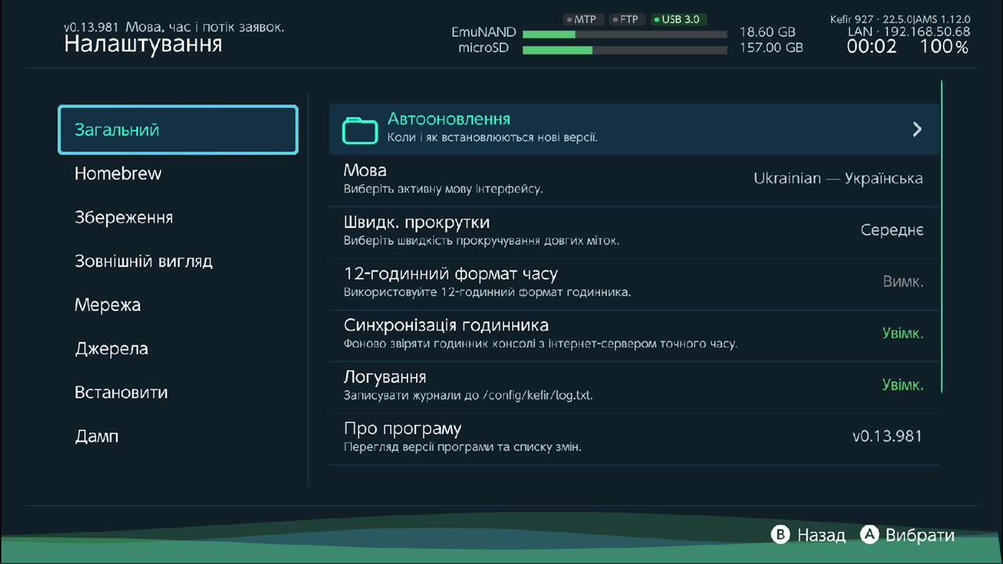Toggle Синхронізація годинника switch
This screenshot has height=564, width=1003.
coord(634,335)
